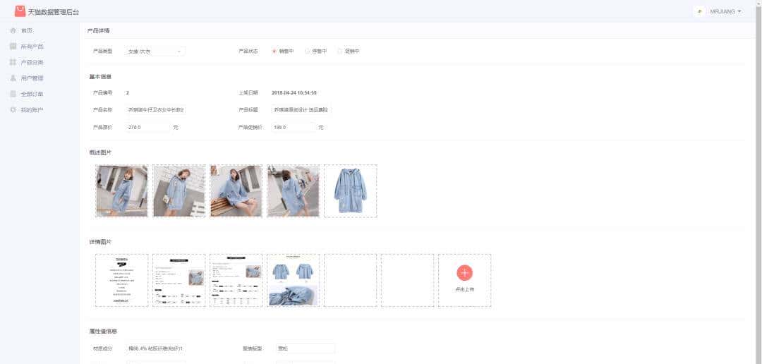Click the 服装版型 input field

[305, 348]
